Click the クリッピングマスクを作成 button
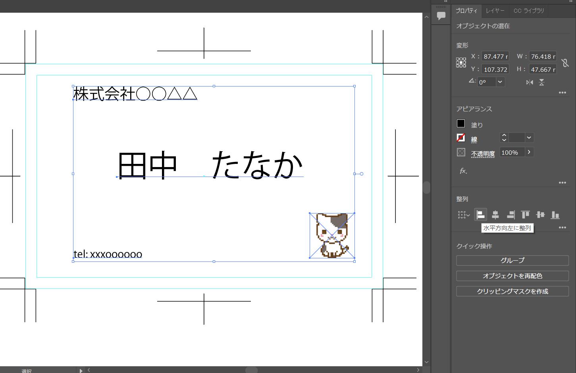This screenshot has width=576, height=373. pyautogui.click(x=512, y=291)
